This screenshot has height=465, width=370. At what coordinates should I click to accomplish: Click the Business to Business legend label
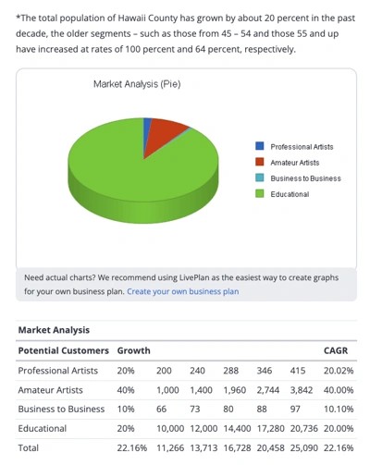305,178
